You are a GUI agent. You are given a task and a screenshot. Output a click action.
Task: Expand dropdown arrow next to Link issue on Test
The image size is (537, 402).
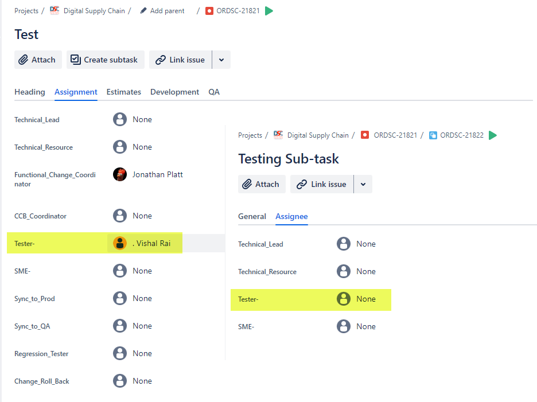[x=221, y=60]
